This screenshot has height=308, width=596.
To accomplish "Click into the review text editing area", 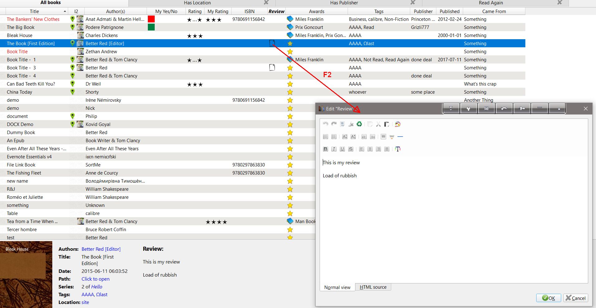I will point(454,219).
